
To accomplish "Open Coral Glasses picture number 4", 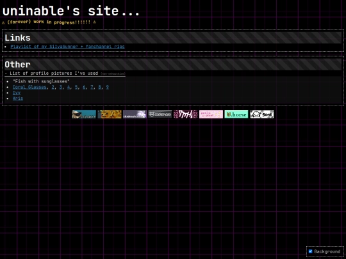I will [x=69, y=87].
